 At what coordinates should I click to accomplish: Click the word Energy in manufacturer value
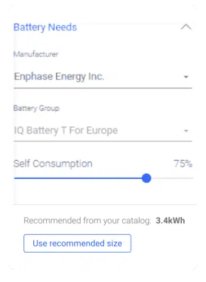(x=70, y=77)
